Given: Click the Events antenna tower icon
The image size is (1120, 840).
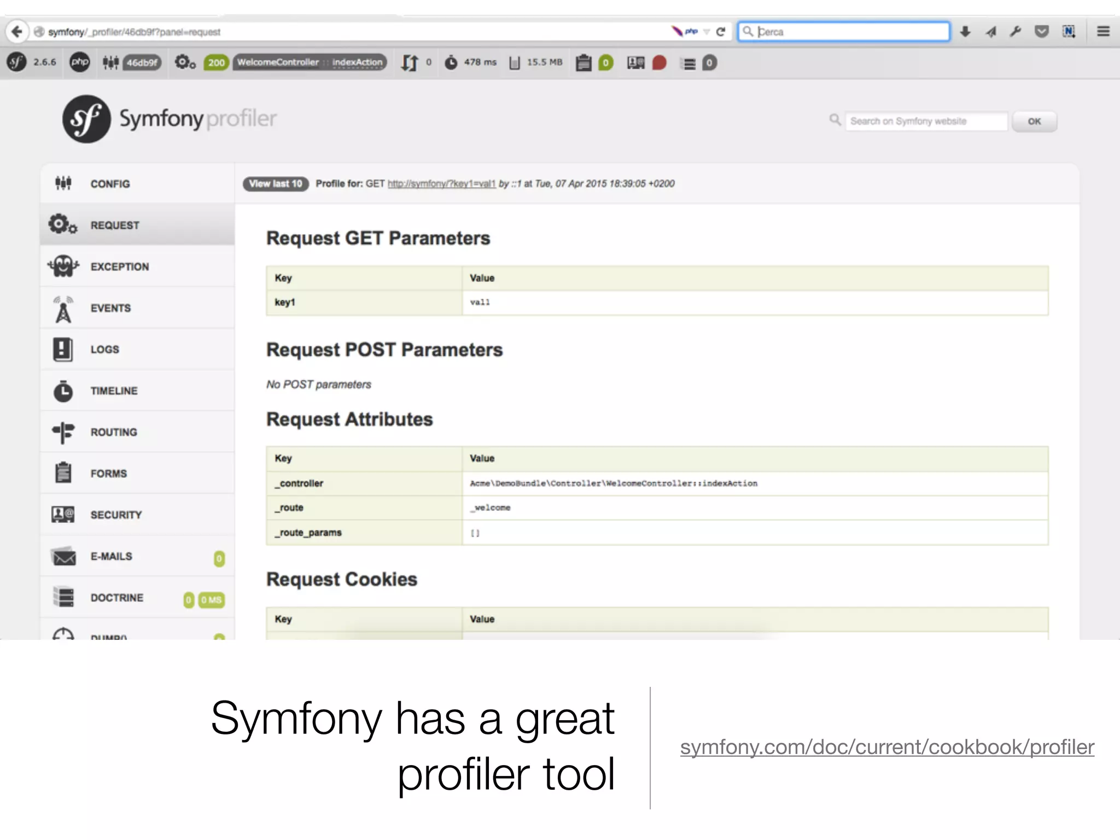Looking at the screenshot, I should pyautogui.click(x=63, y=309).
